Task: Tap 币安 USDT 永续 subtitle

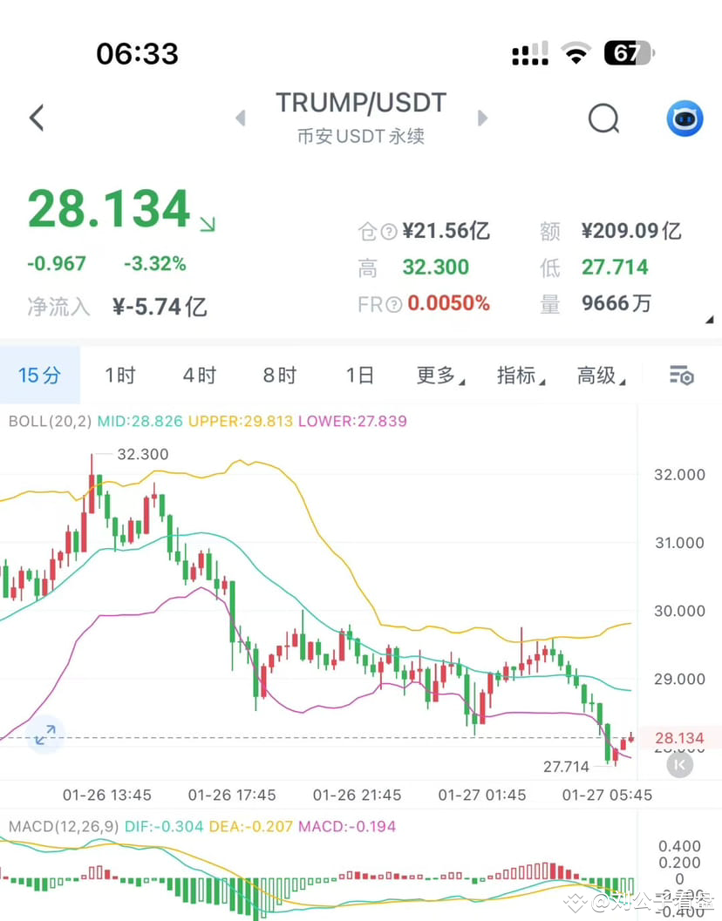Action: pos(361,136)
